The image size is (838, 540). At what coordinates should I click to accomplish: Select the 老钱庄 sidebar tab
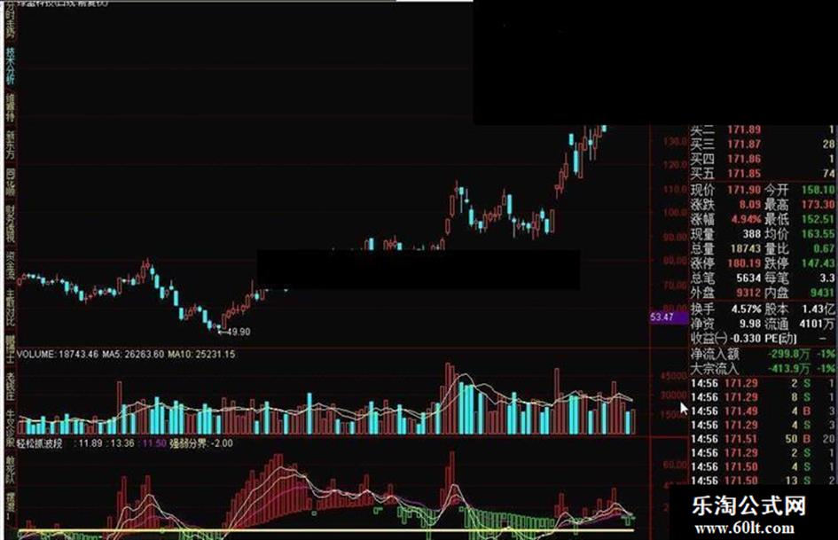point(10,388)
